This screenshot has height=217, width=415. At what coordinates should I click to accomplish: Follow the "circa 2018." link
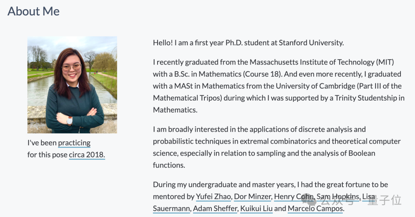click(x=87, y=155)
